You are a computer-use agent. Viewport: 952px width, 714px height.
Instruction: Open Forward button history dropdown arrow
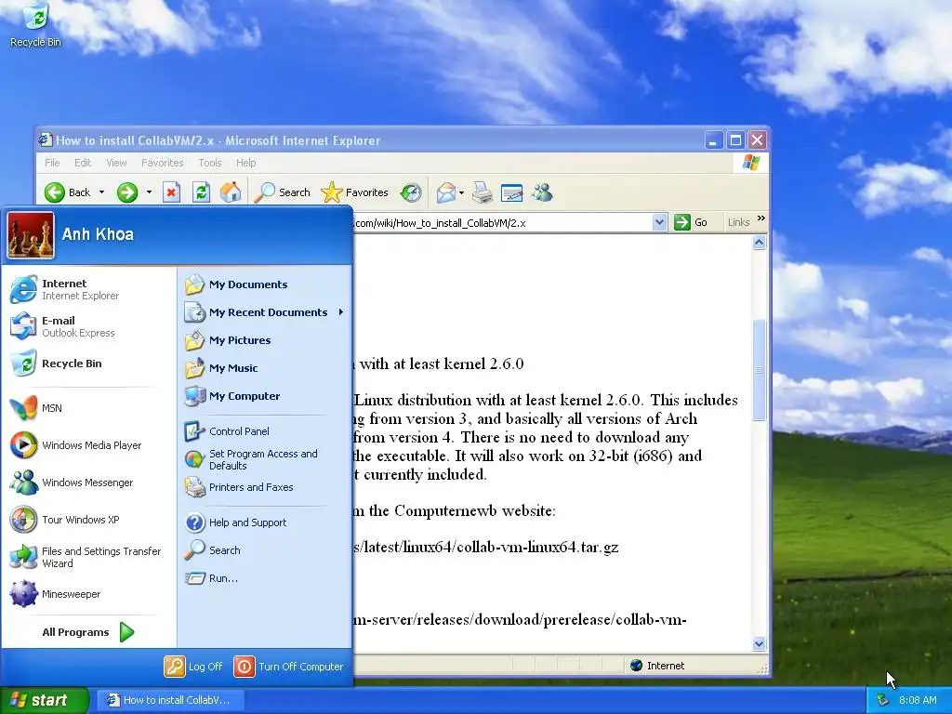pyautogui.click(x=149, y=192)
